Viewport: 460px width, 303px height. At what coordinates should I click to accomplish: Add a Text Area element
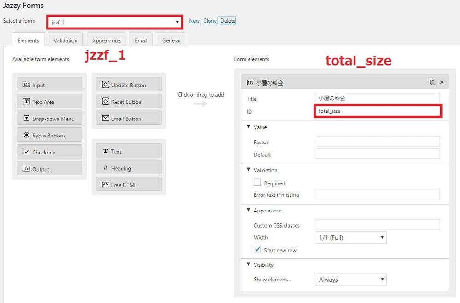(50, 102)
